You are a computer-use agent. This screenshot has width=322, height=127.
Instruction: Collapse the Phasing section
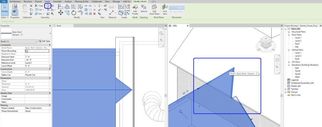[x=50, y=105]
